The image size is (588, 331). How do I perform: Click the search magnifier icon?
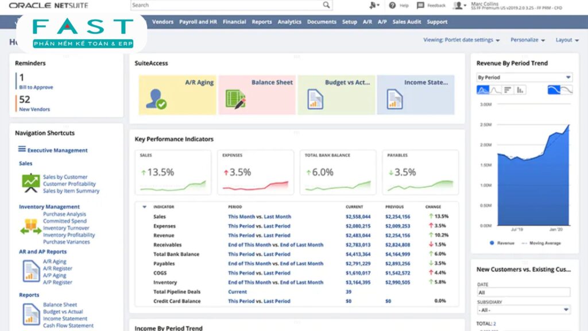[x=326, y=5]
